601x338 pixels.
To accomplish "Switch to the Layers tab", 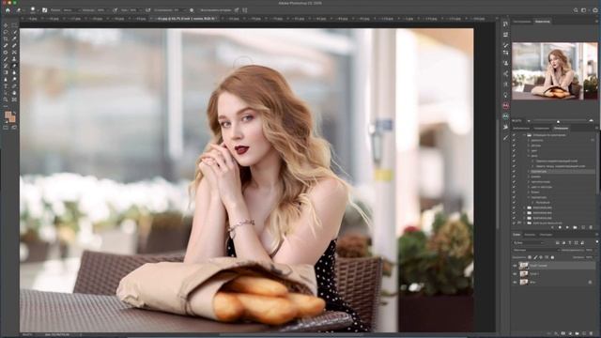I will [x=516, y=235].
